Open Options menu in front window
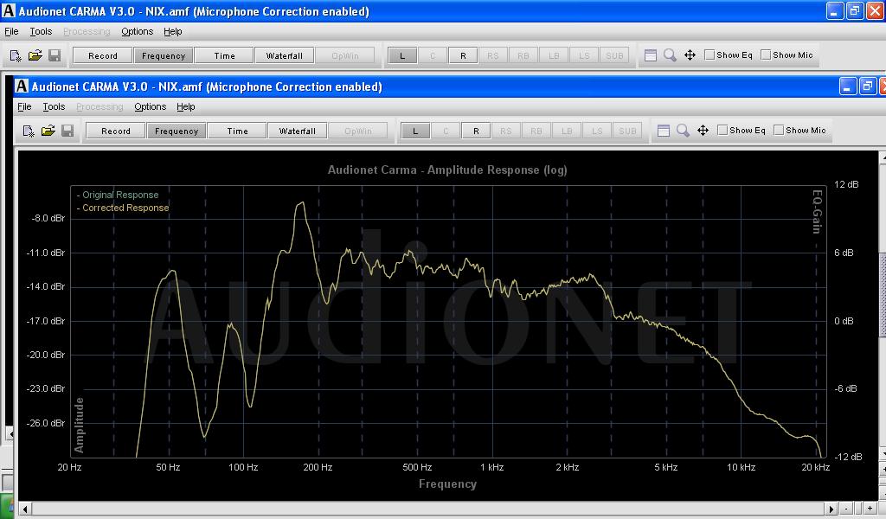 [x=151, y=106]
